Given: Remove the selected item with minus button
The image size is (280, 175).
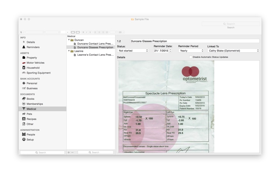Looking at the screenshot, I should 72,152.
